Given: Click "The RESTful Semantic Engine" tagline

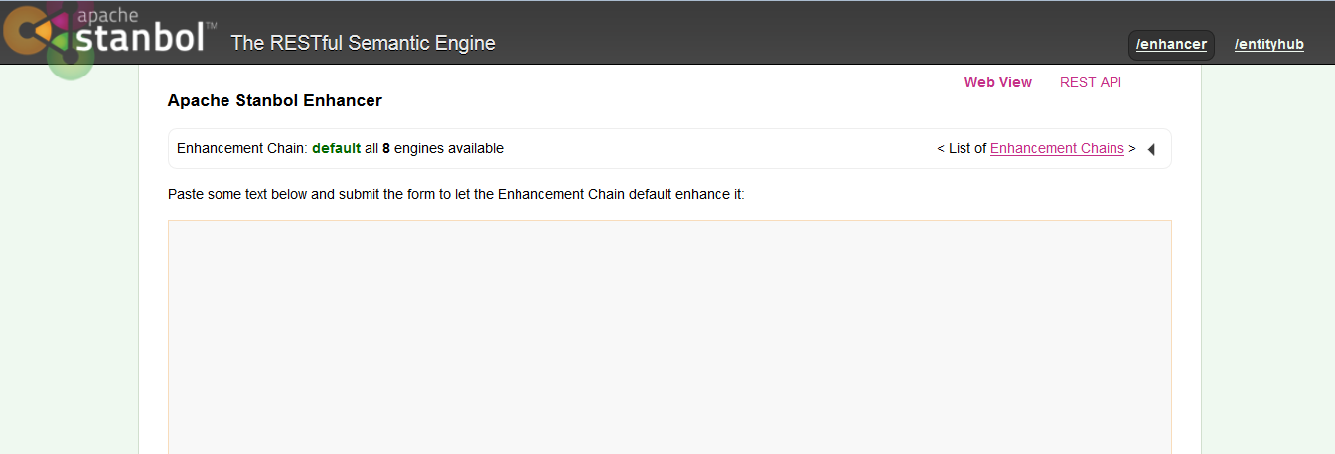Looking at the screenshot, I should point(363,43).
